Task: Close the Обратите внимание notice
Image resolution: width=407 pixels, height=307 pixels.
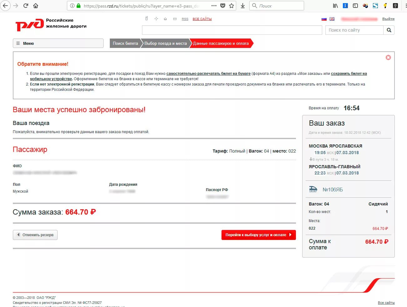Action: point(388,58)
